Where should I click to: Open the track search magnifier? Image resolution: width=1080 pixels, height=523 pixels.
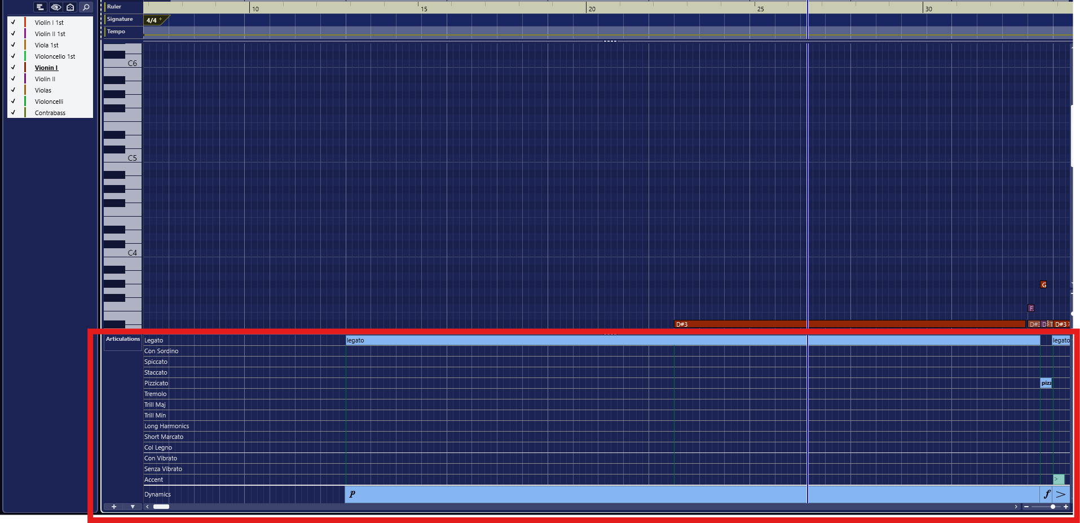(x=86, y=7)
